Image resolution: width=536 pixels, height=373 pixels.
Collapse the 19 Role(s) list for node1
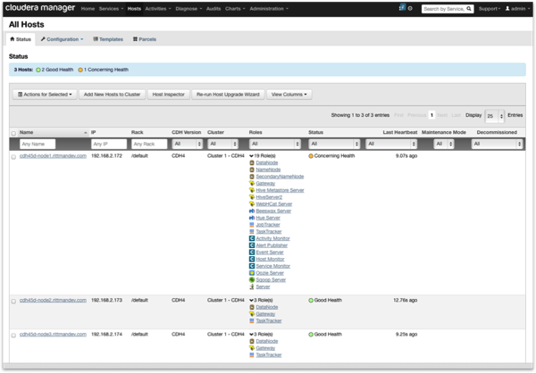point(263,156)
